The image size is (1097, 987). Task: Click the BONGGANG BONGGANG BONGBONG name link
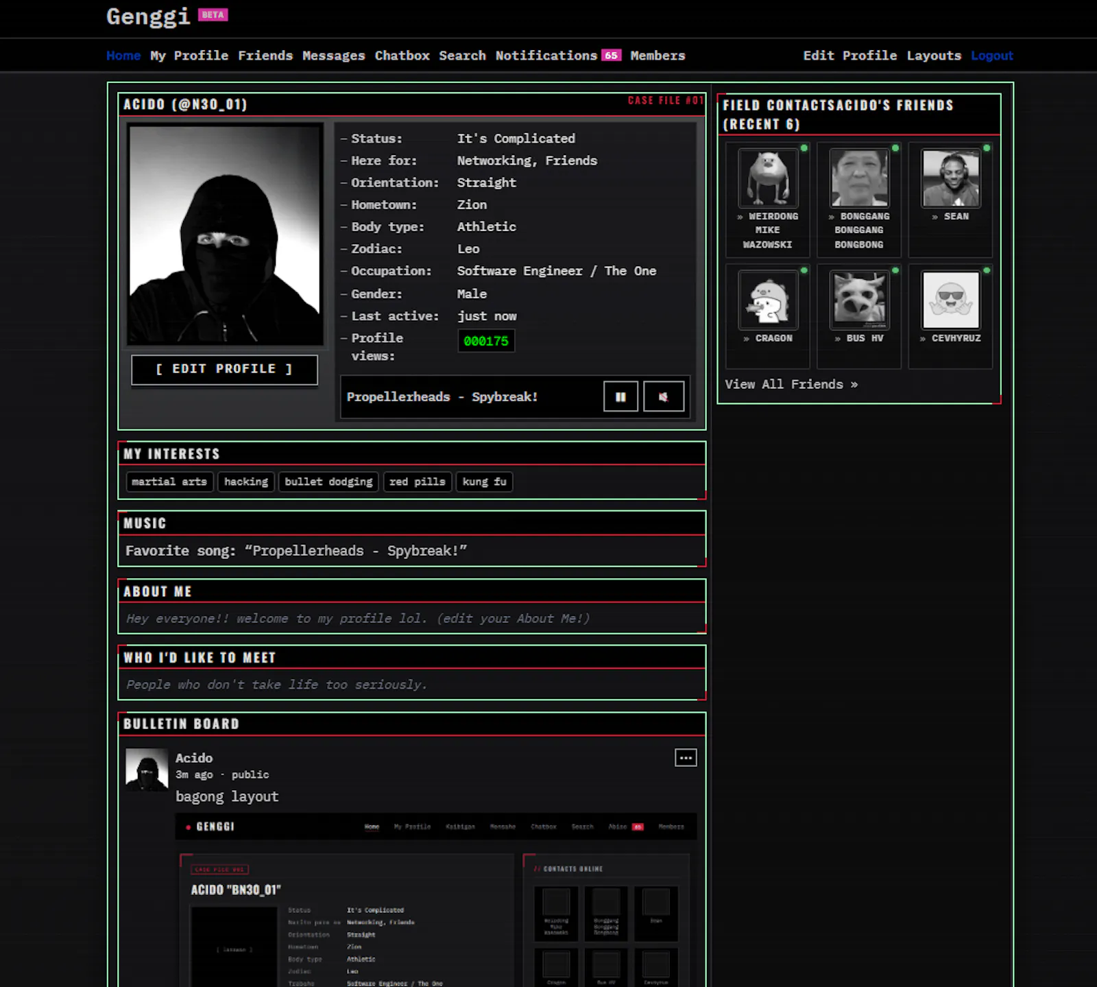click(x=859, y=230)
